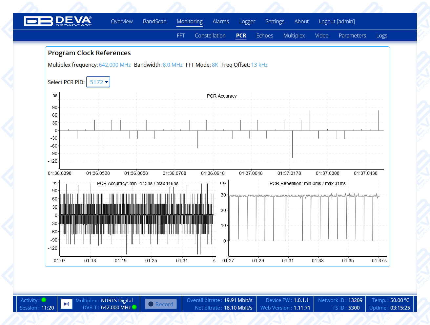Image resolution: width=430 pixels, height=325 pixels.
Task: Switch to the Constellation tab
Action: (x=210, y=35)
